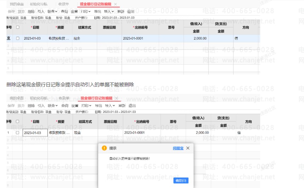
Task: Tick the row checkbox in the top table's 2023-01-03 row
Action: (x=18, y=38)
